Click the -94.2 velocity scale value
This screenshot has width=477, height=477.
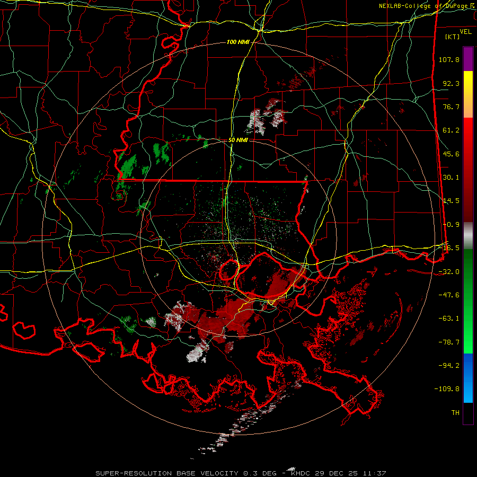tap(449, 366)
